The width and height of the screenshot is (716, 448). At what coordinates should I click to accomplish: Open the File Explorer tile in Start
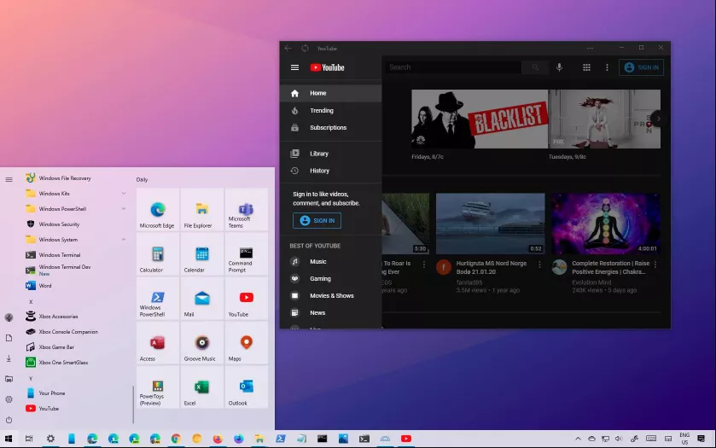202,209
